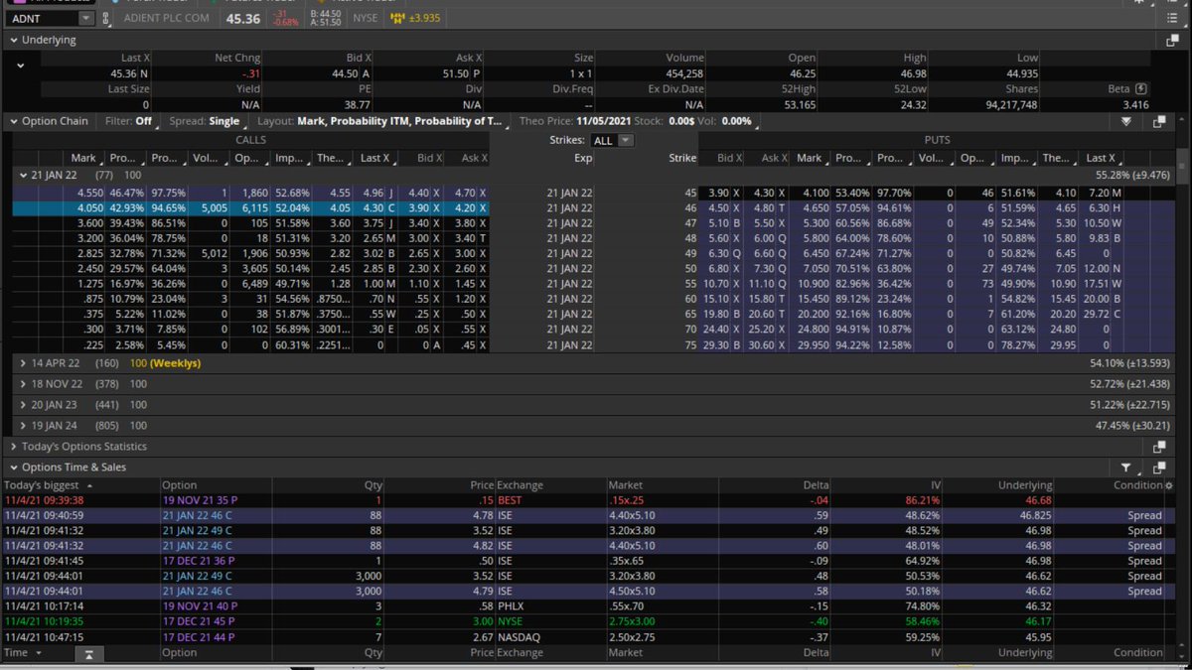Click the 46 strike call bid 3.90
Image resolution: width=1192 pixels, height=670 pixels.
(x=423, y=209)
